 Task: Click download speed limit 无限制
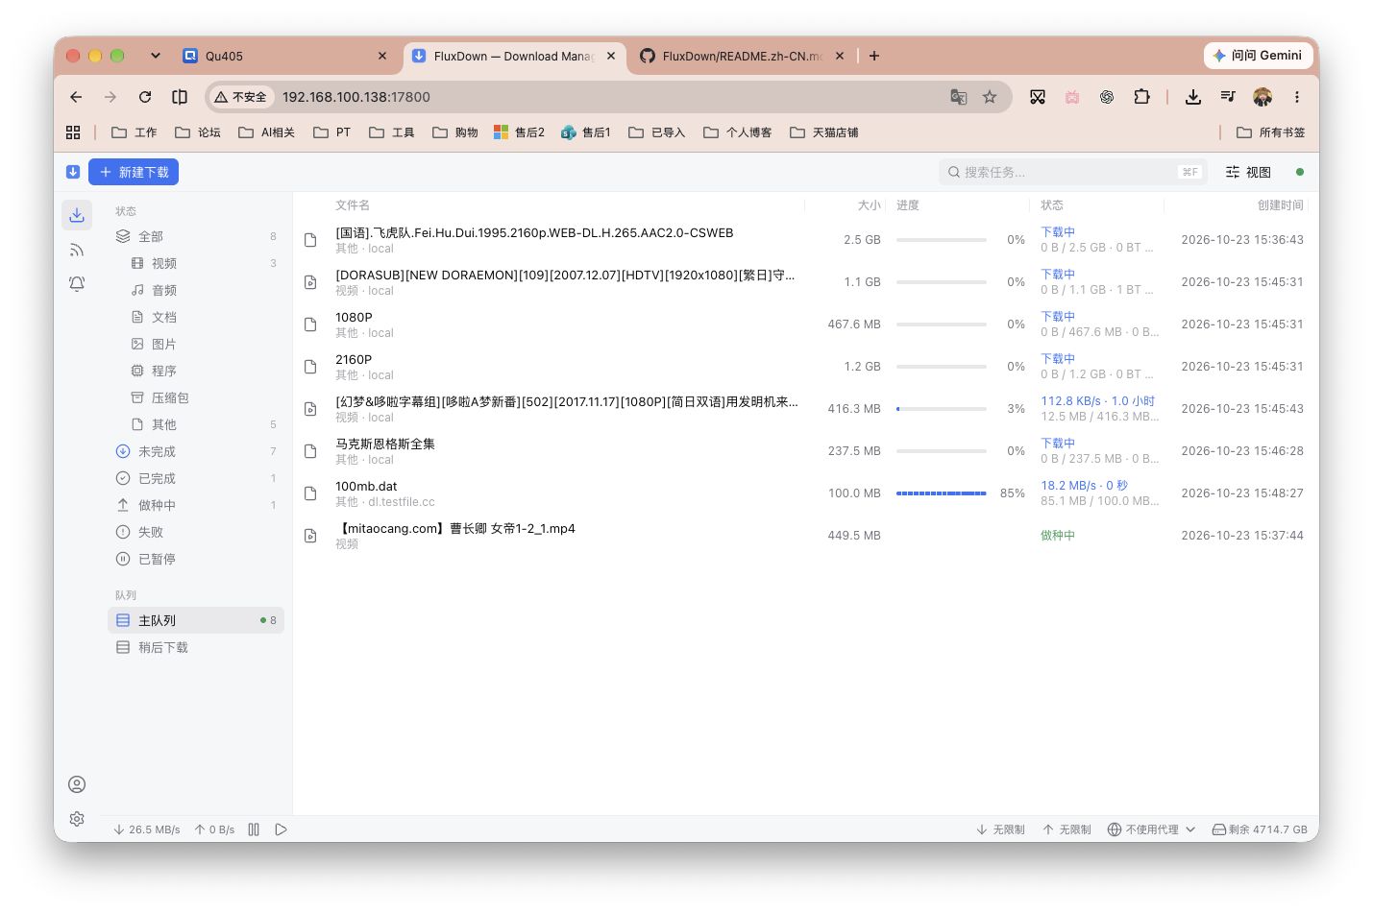pyautogui.click(x=1000, y=829)
